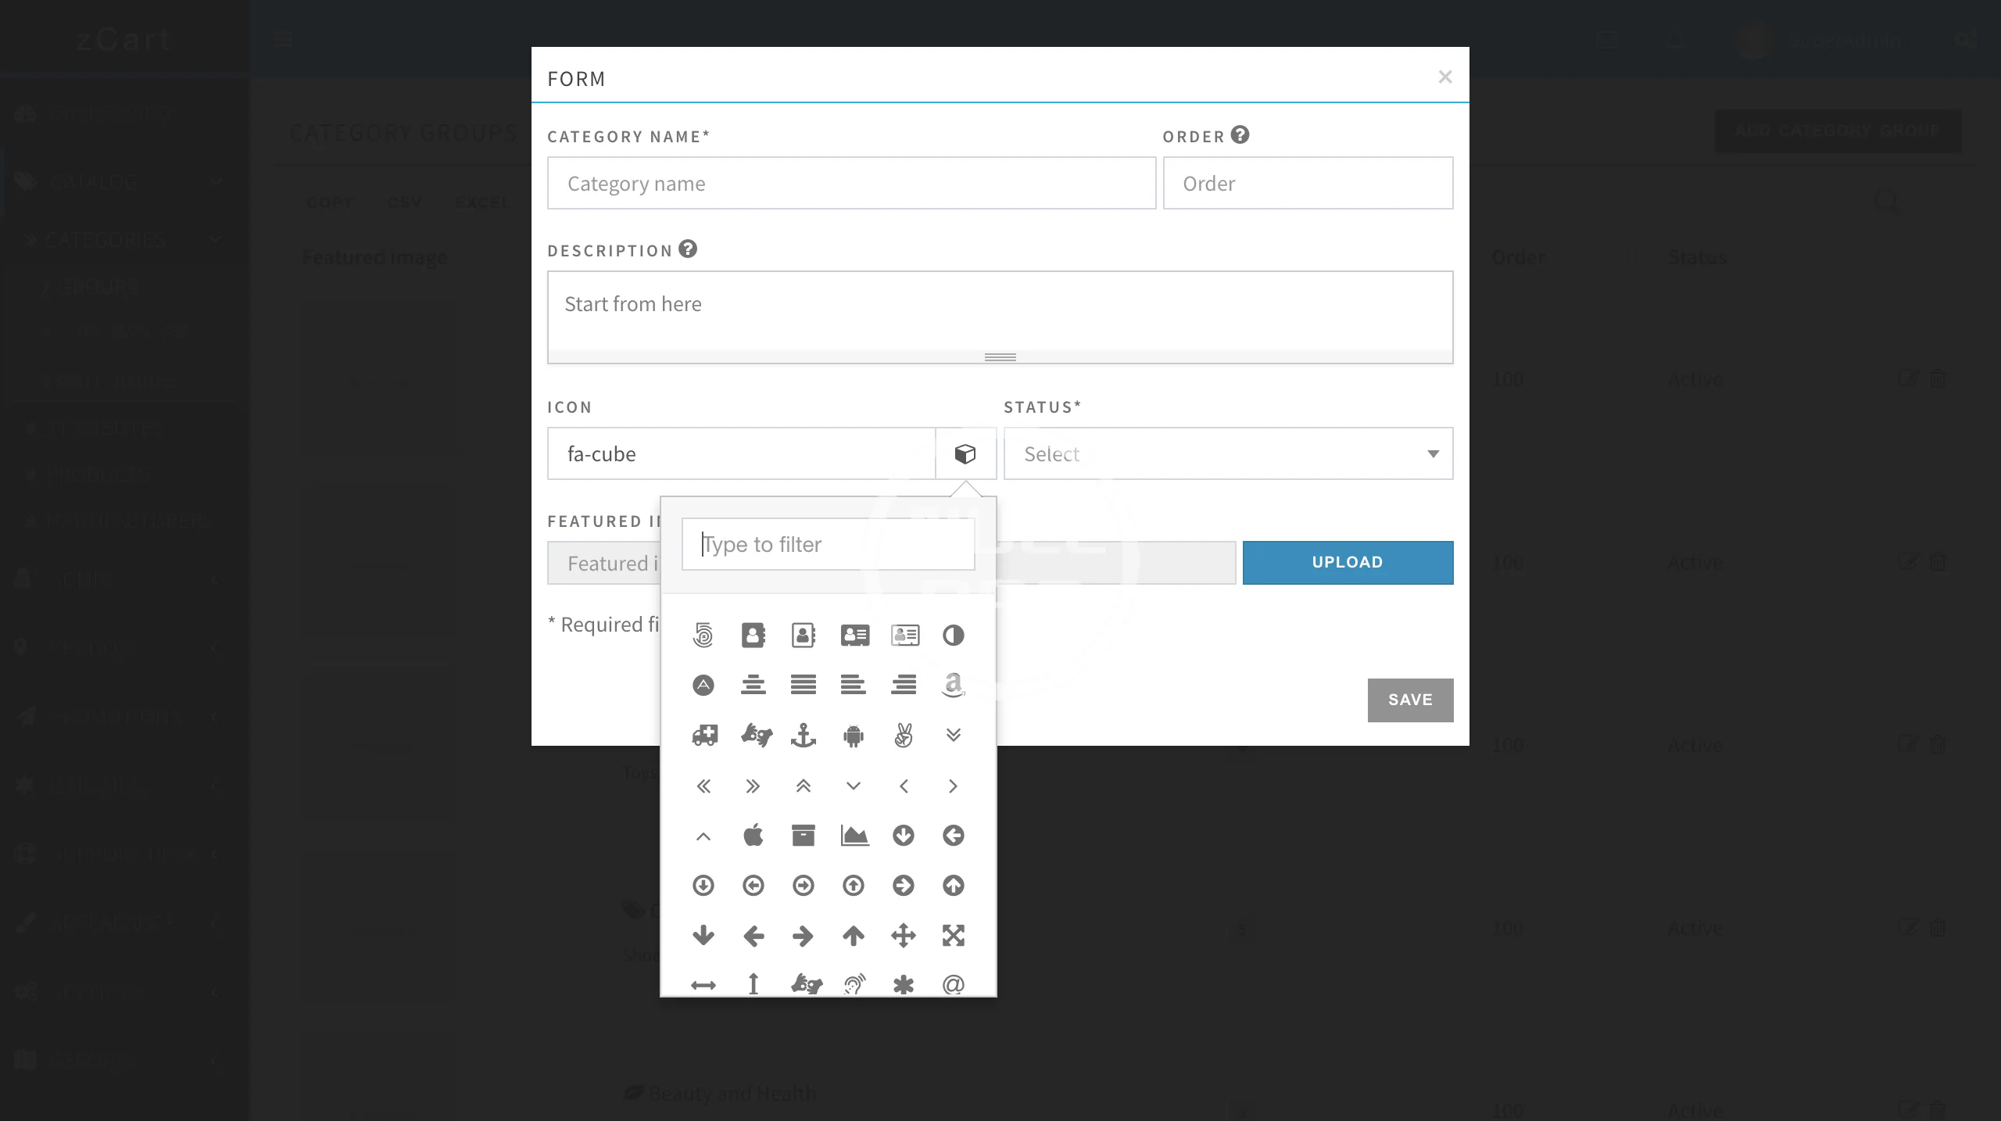2001x1121 pixels.
Task: Click the Order help question mark
Action: coord(1240,135)
